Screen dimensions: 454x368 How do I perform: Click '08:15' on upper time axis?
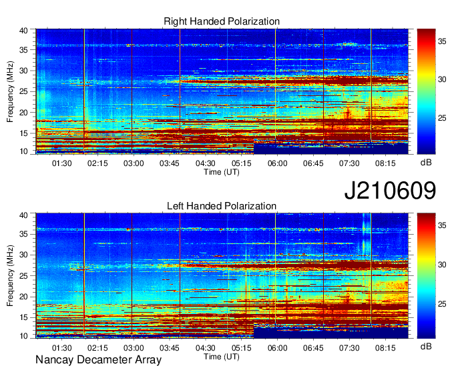(x=385, y=163)
